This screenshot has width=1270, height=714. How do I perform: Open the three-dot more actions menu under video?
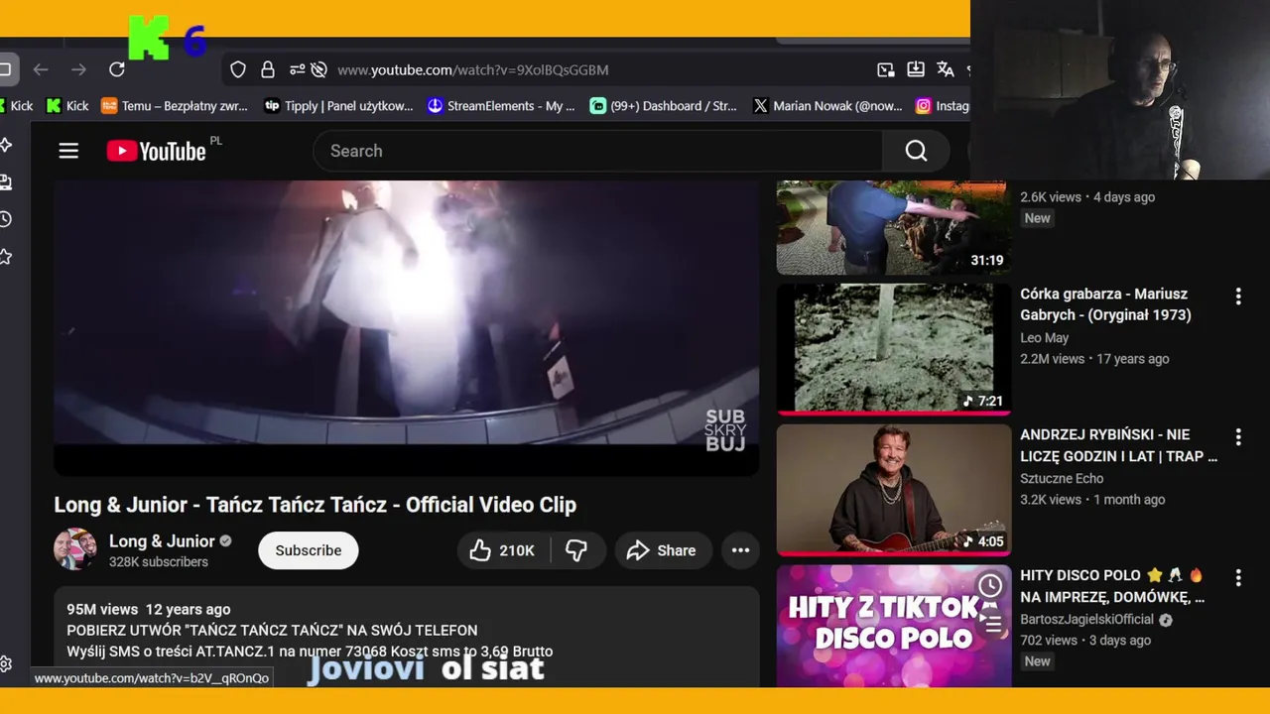click(741, 550)
